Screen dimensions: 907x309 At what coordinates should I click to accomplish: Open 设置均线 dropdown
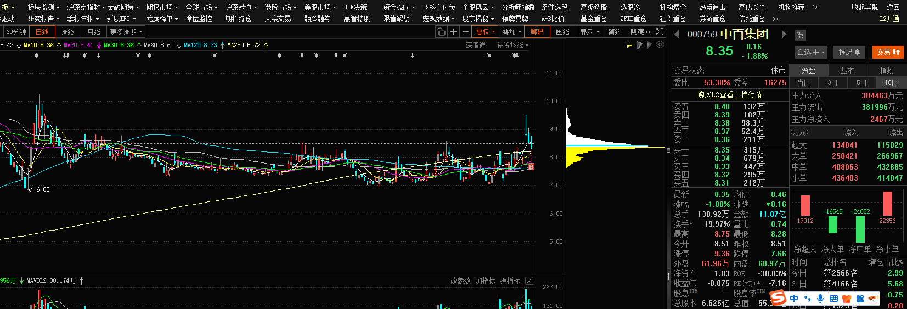pyautogui.click(x=512, y=45)
